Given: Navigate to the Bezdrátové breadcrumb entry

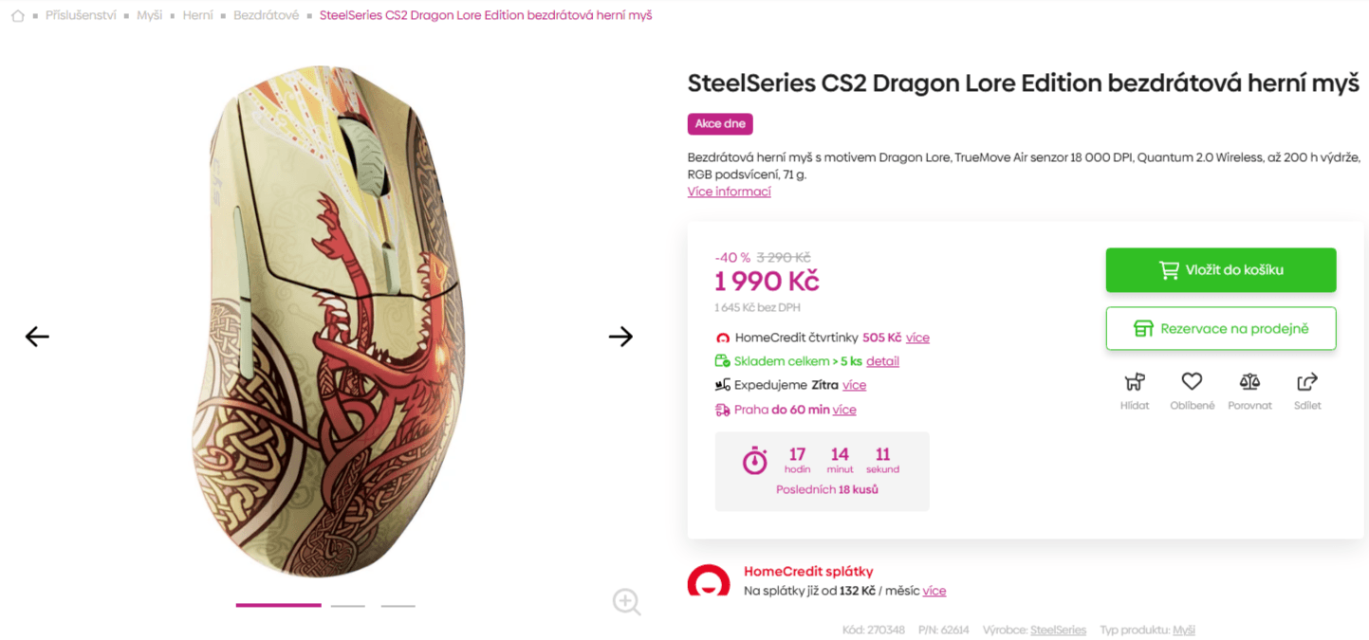Looking at the screenshot, I should click(x=266, y=15).
